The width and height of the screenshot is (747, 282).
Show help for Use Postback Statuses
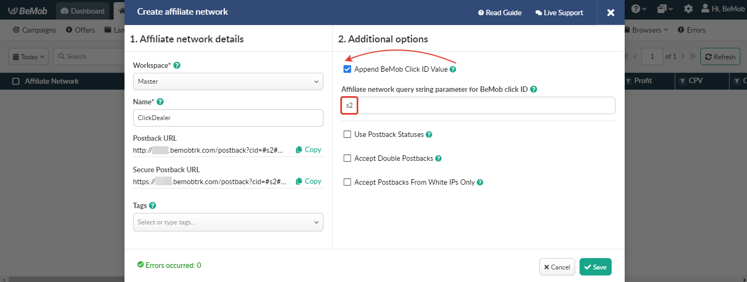[429, 134]
